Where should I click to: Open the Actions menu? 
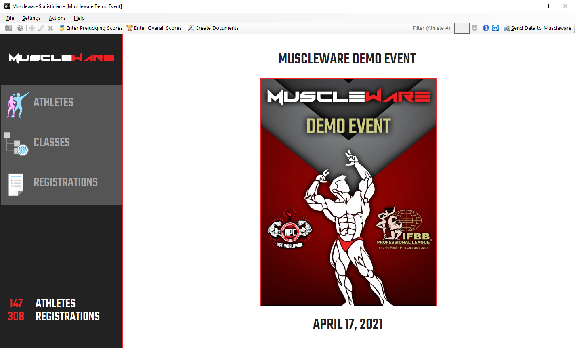(57, 18)
